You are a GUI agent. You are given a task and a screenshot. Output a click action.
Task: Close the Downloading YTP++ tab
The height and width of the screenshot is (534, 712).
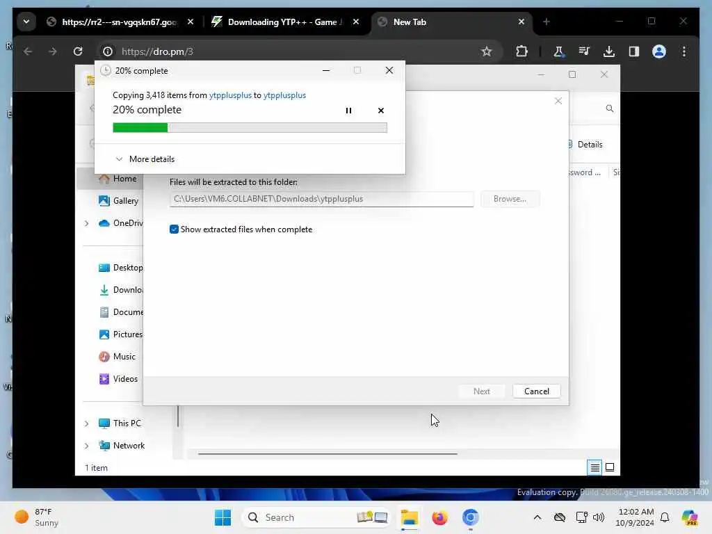(x=356, y=22)
